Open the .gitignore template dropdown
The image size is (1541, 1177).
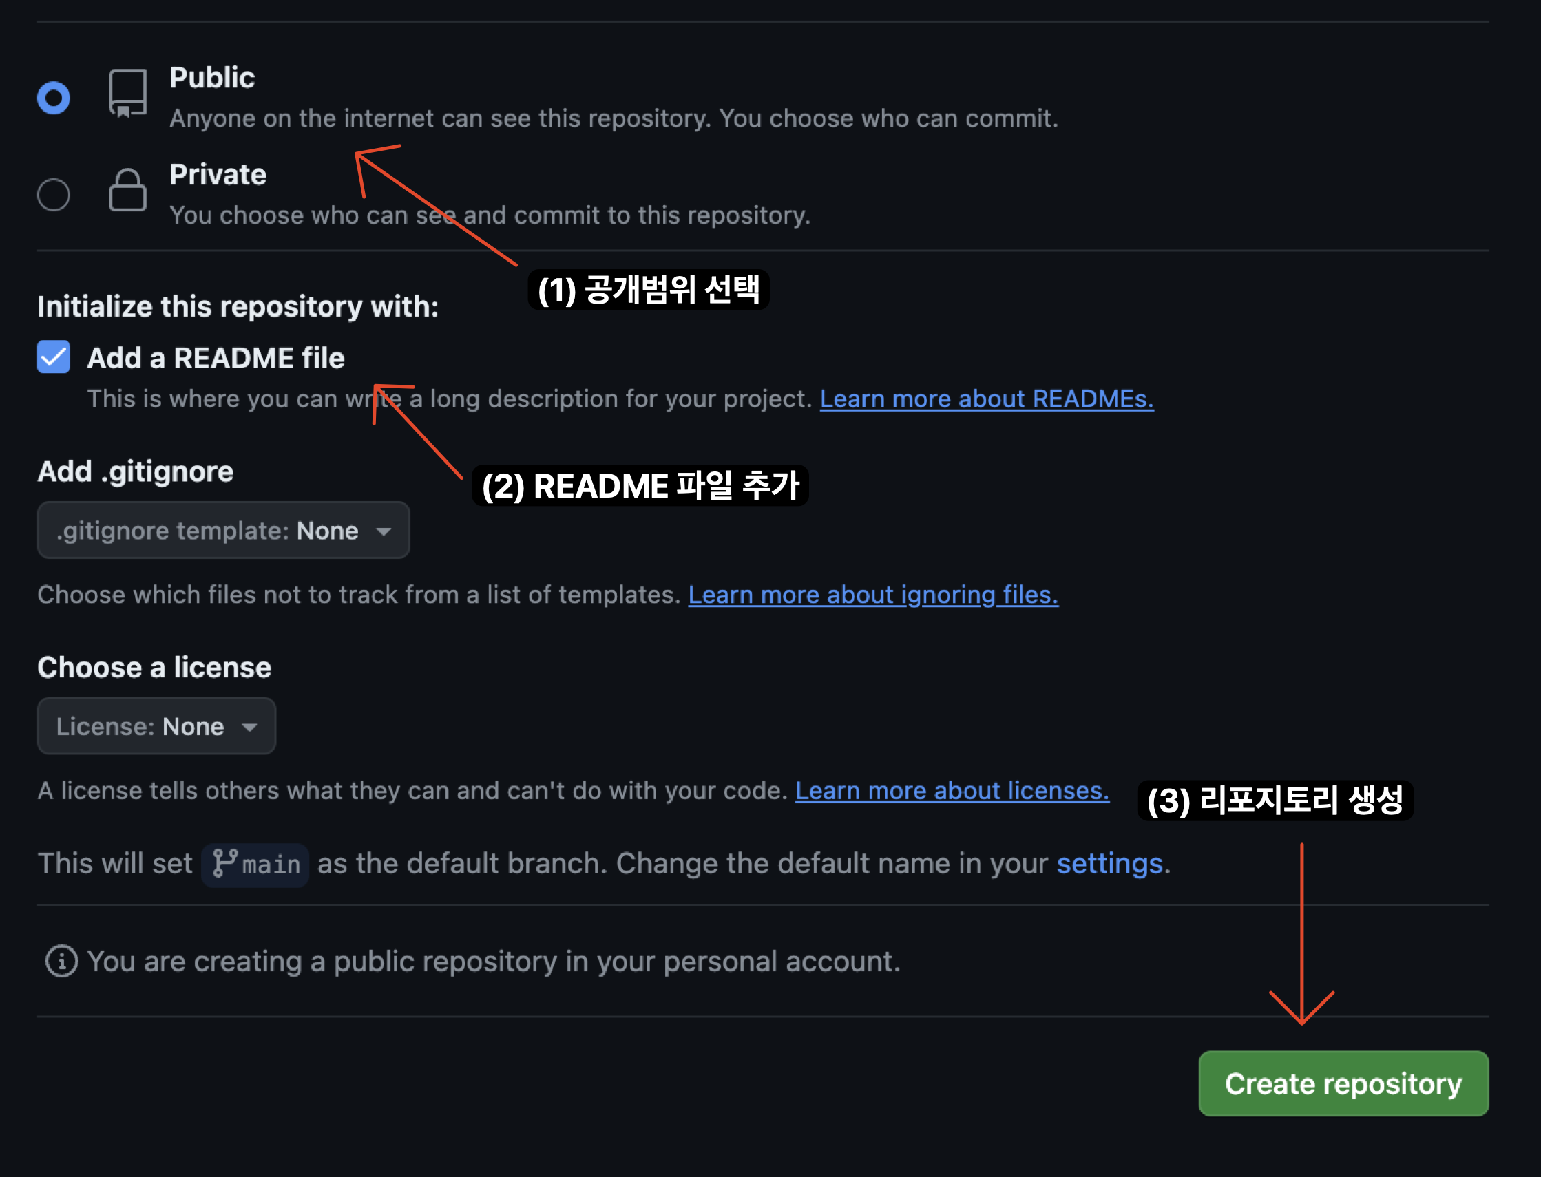(223, 531)
